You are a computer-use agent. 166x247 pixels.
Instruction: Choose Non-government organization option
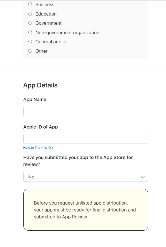(x=30, y=32)
